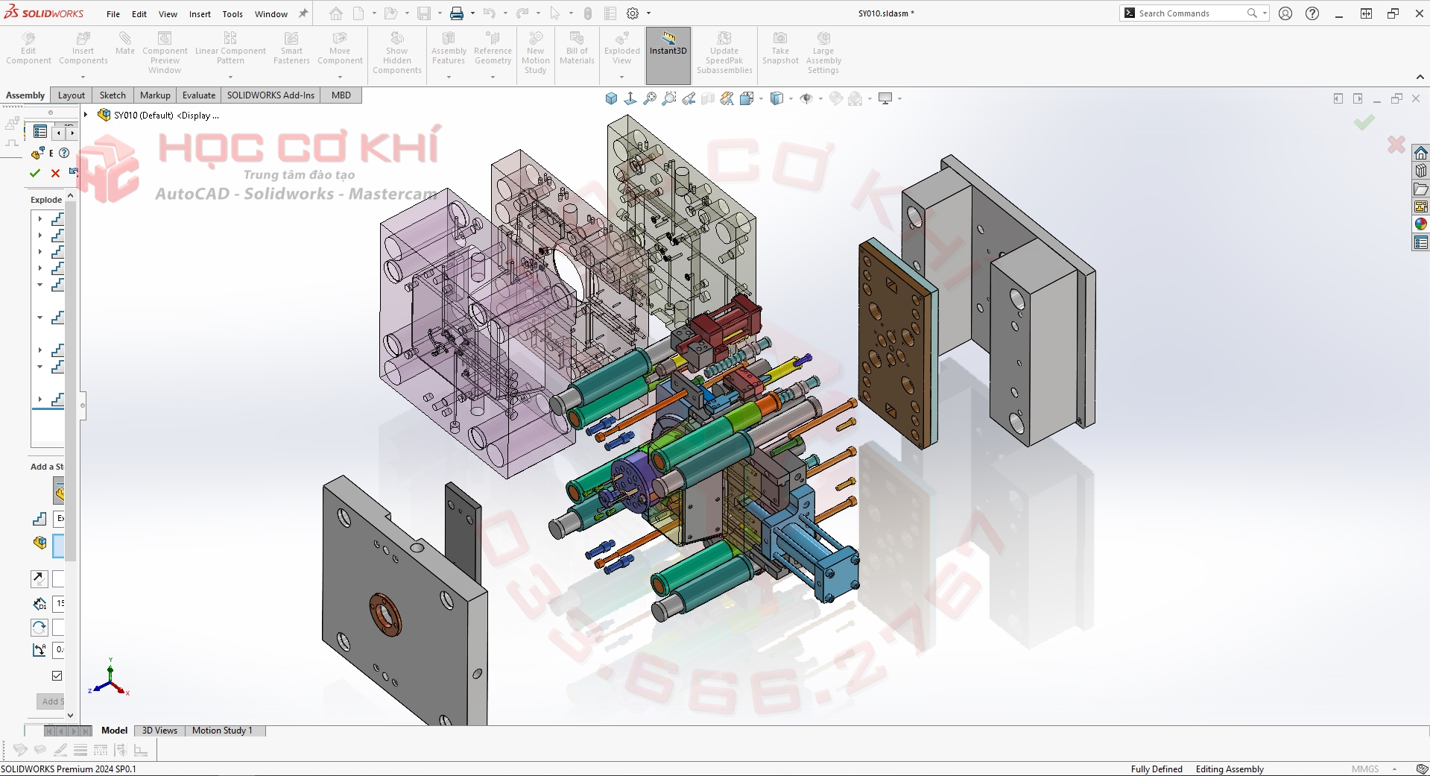1430x776 pixels.
Task: Open the Display Style dropdown arrow
Action: point(791,98)
